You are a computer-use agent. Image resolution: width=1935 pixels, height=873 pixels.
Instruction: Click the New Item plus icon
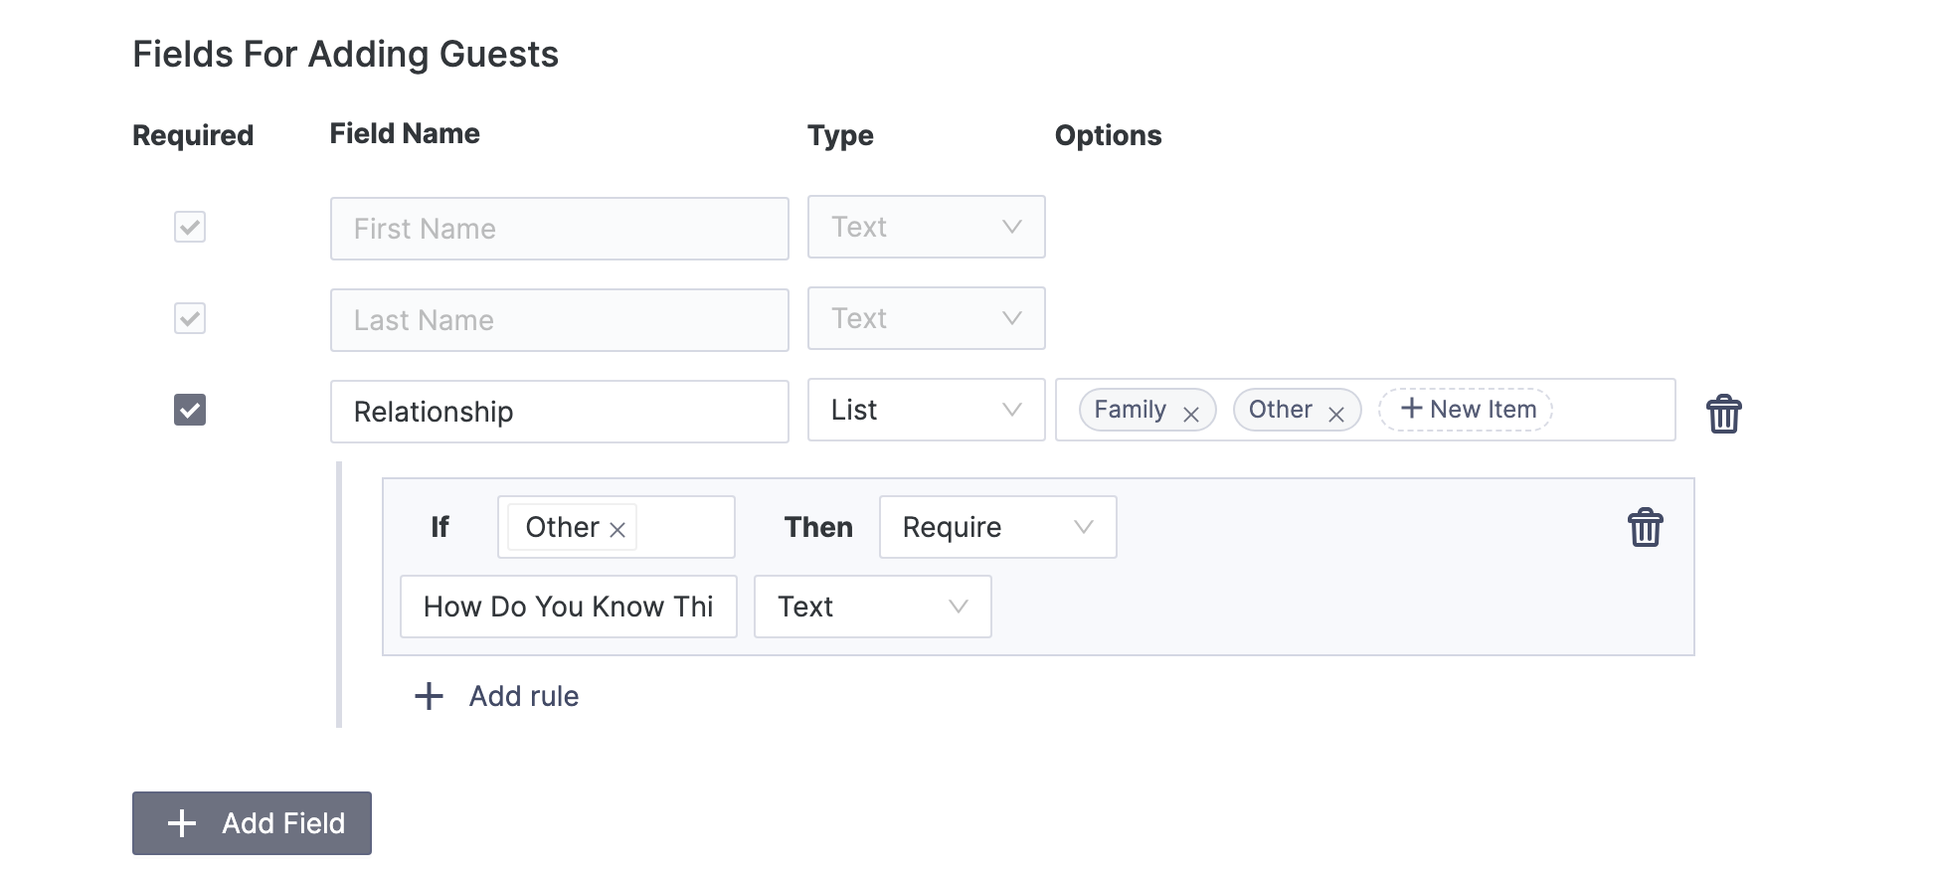click(x=1411, y=409)
